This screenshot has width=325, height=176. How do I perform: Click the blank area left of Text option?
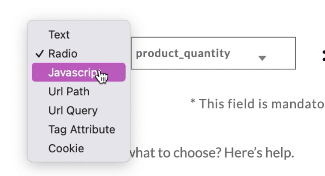point(40,34)
